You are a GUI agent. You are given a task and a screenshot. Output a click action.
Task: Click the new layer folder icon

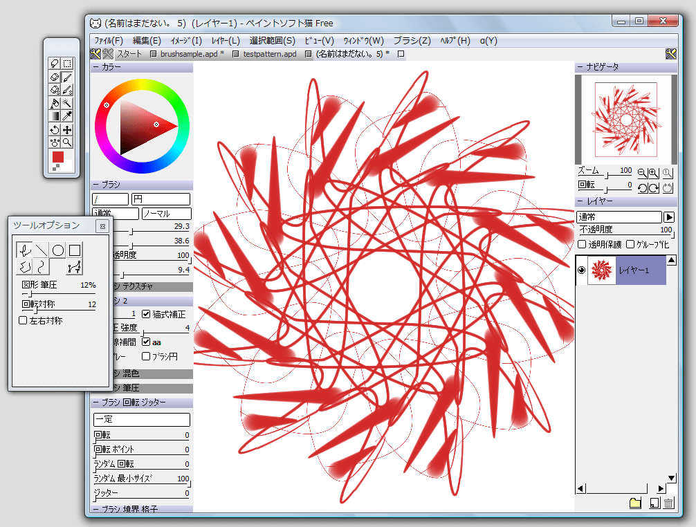pyautogui.click(x=635, y=503)
